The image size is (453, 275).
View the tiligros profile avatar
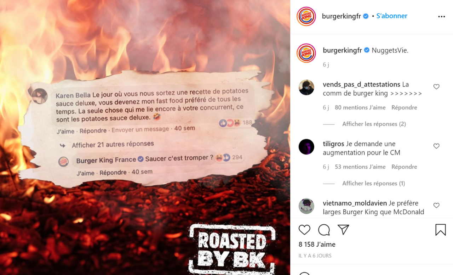click(306, 147)
